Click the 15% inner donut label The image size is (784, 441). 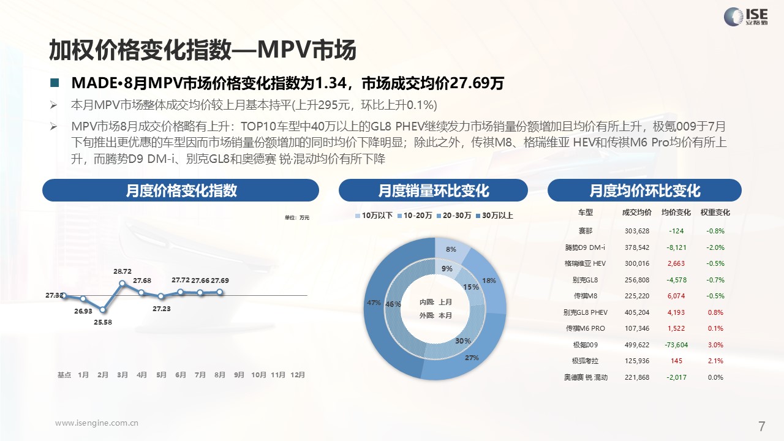(x=471, y=287)
